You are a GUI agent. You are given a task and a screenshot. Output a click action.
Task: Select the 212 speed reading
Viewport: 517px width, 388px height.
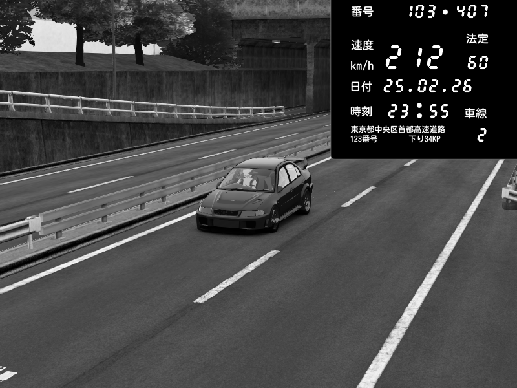pyautogui.click(x=415, y=58)
